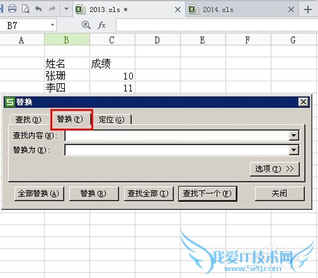Click the 全部替换(A) button

(39, 193)
